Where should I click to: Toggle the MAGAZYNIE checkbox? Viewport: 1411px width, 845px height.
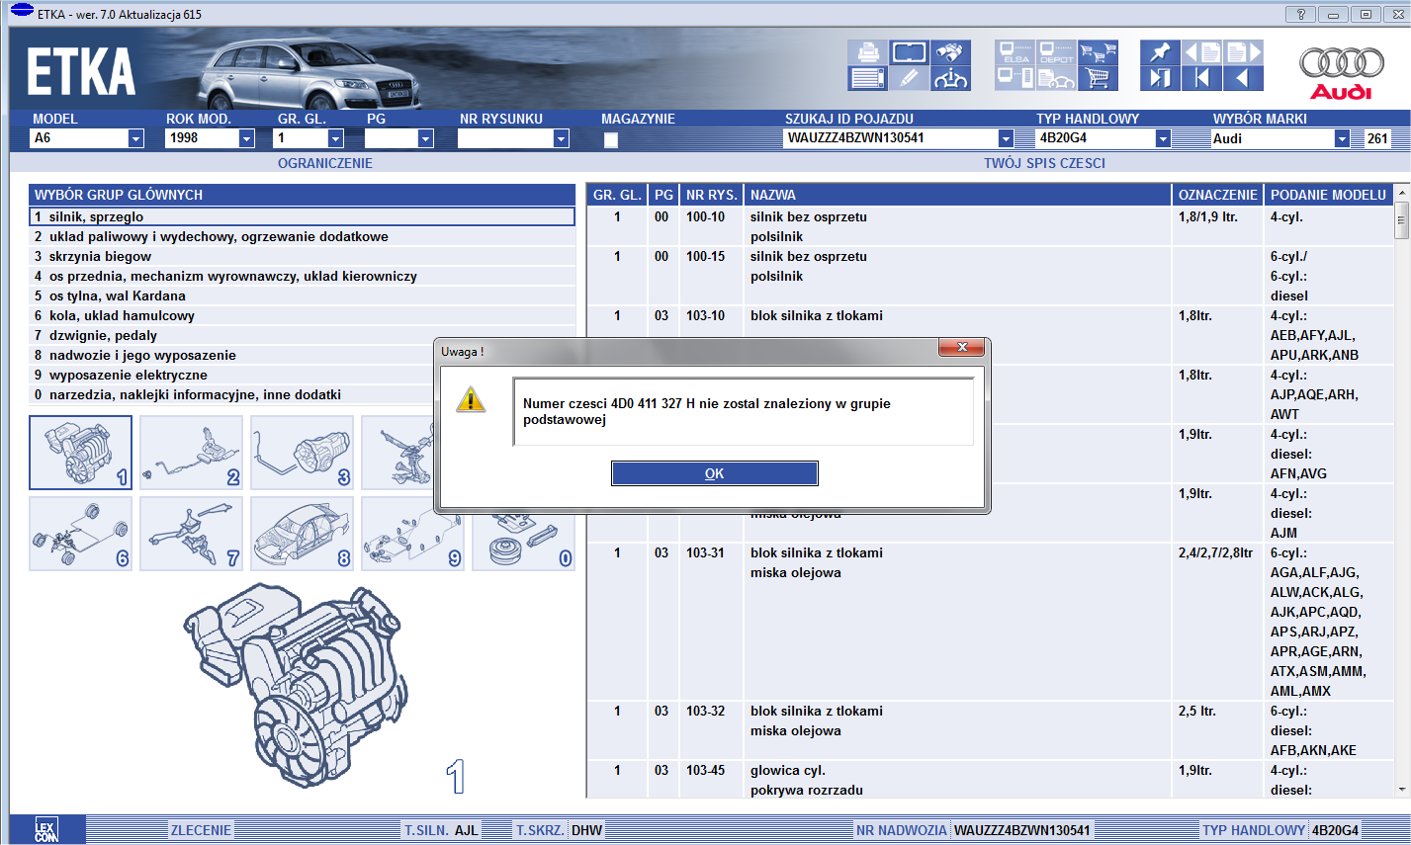611,139
